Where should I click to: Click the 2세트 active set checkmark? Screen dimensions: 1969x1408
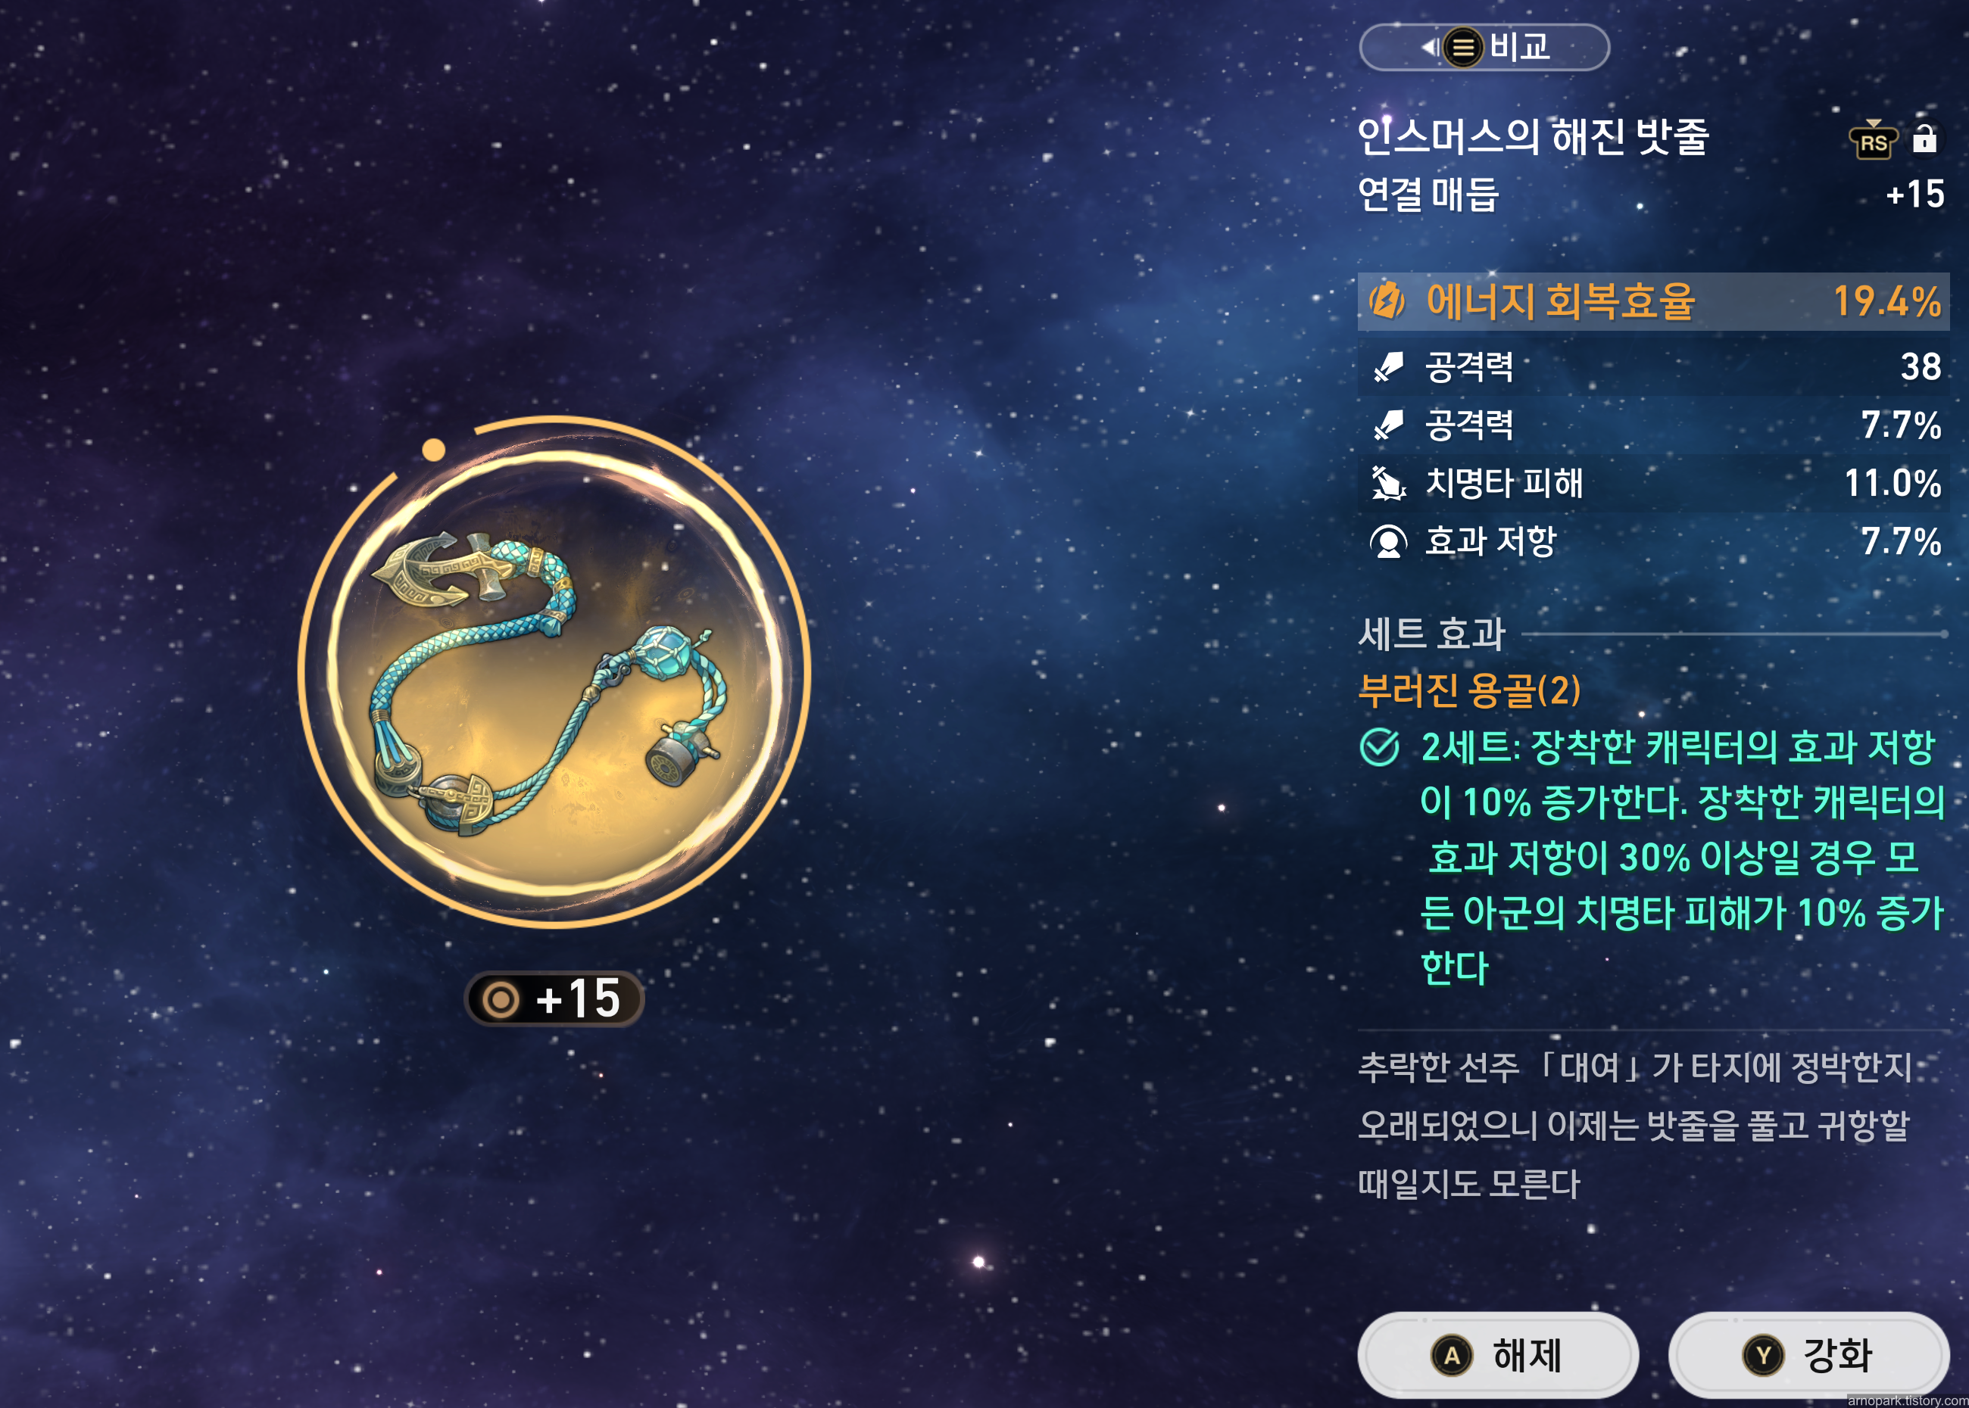point(1379,747)
